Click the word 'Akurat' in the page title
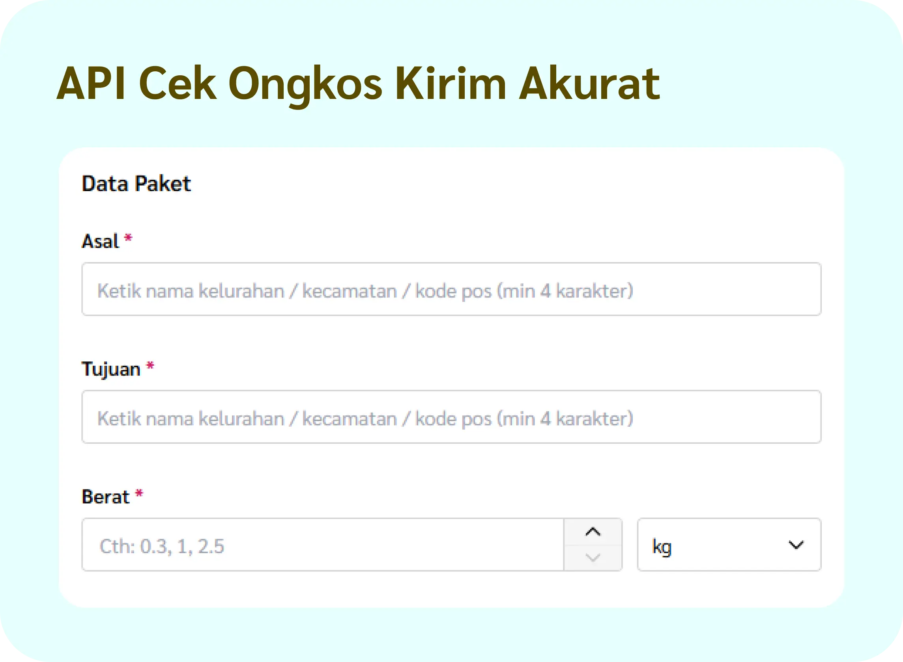The width and height of the screenshot is (903, 662). 589,84
